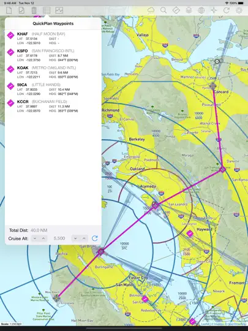Screen dimensions: 248x331
Task: Select the ruler measure tool
Action: [176, 10]
